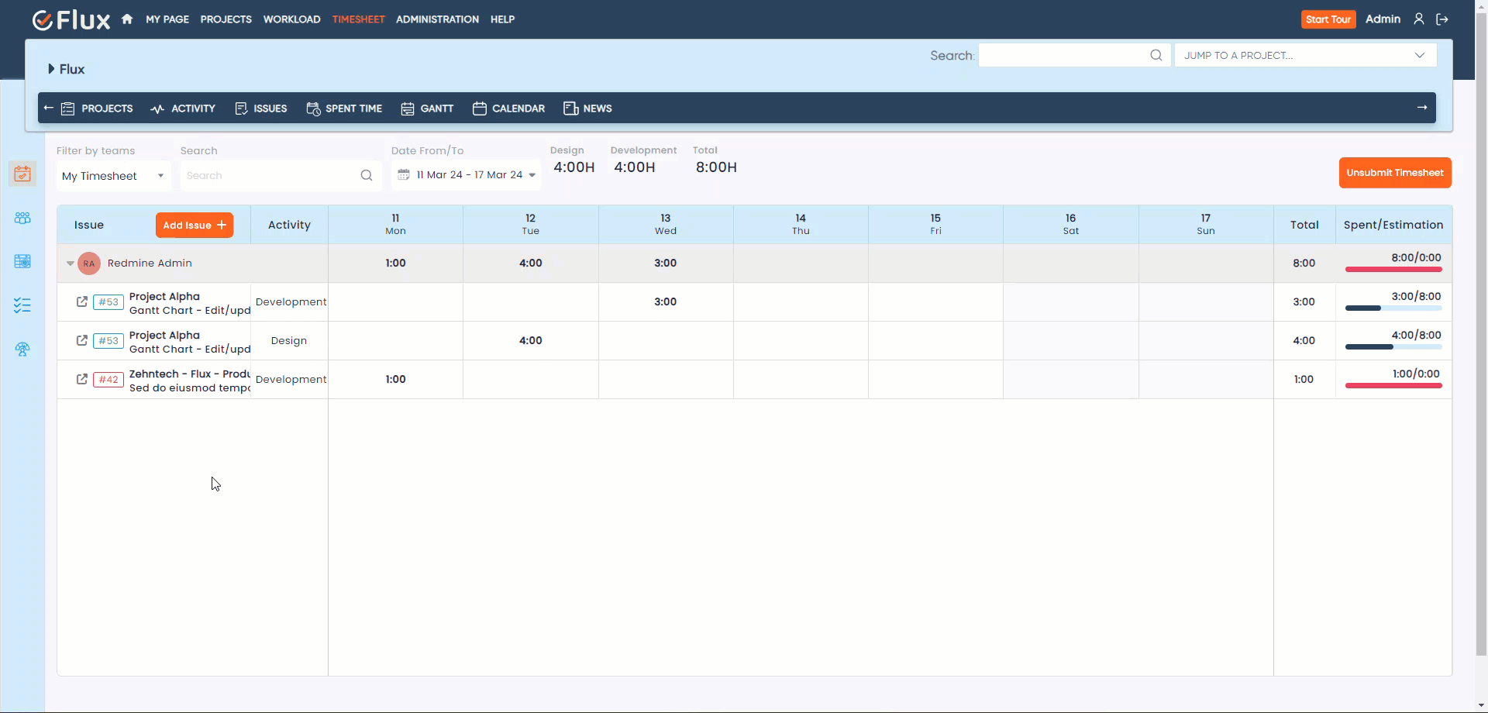
Task: Click the logout icon at top right
Action: click(1442, 19)
